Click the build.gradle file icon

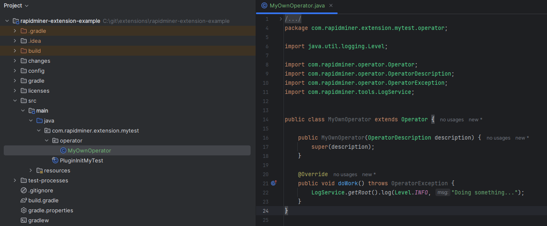(24, 200)
